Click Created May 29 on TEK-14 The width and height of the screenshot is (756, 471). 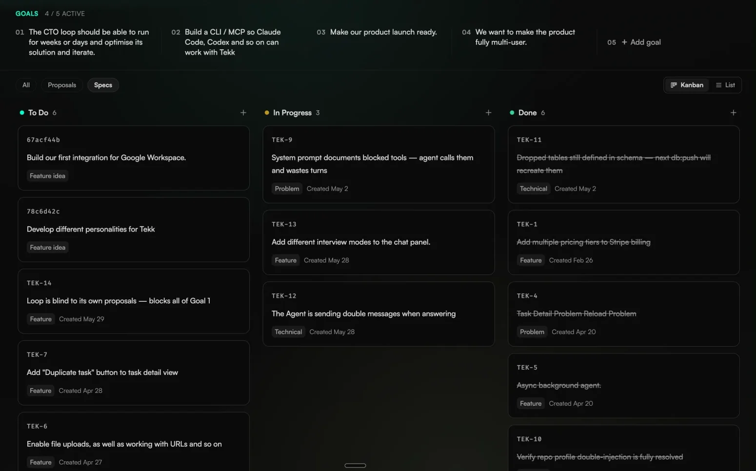pyautogui.click(x=81, y=319)
